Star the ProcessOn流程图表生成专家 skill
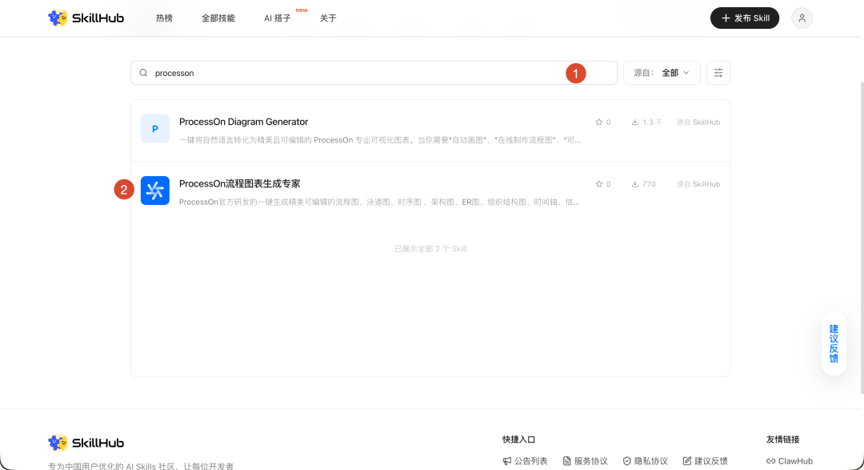The width and height of the screenshot is (864, 470). 599,184
